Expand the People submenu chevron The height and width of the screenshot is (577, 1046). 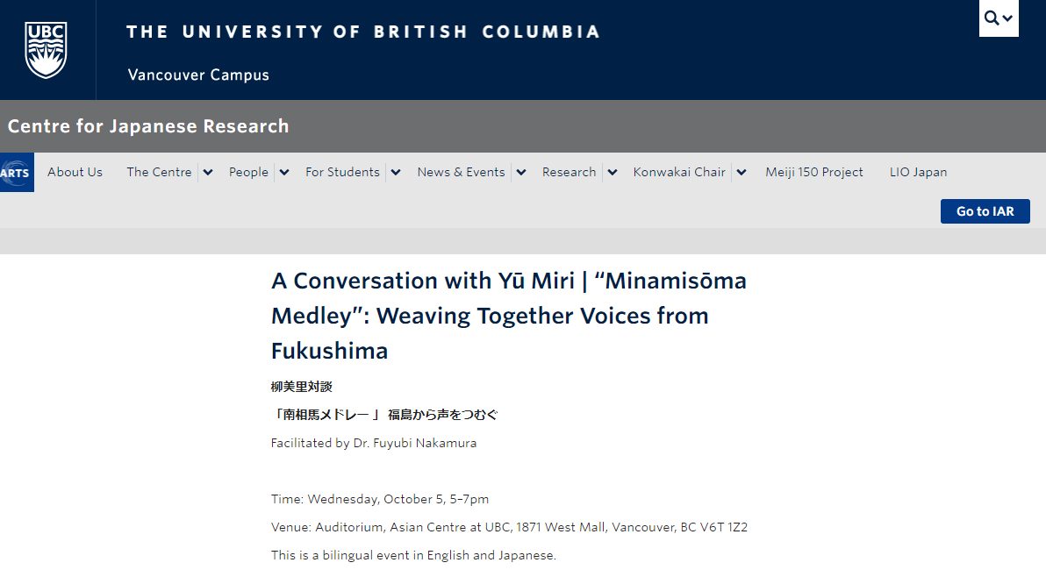click(284, 173)
